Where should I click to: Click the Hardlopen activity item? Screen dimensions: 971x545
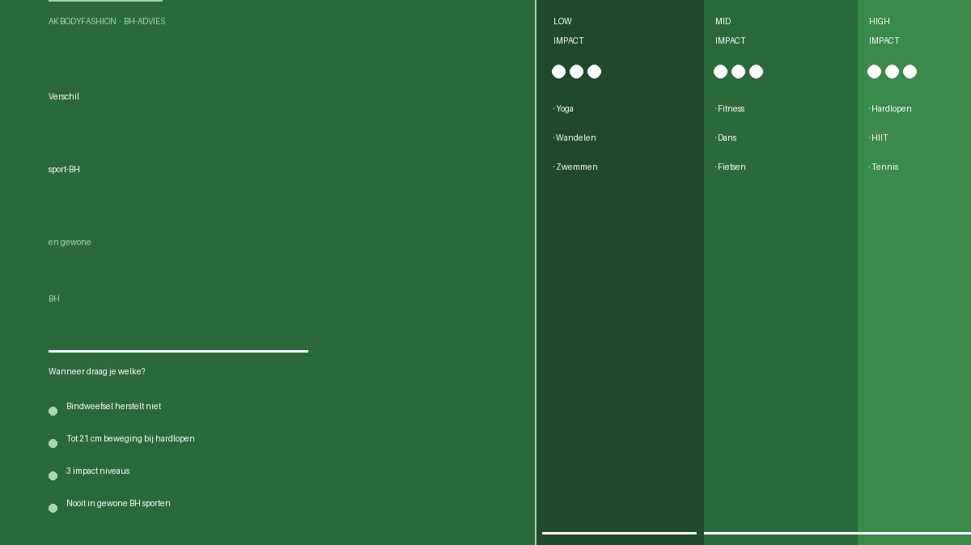pos(890,108)
